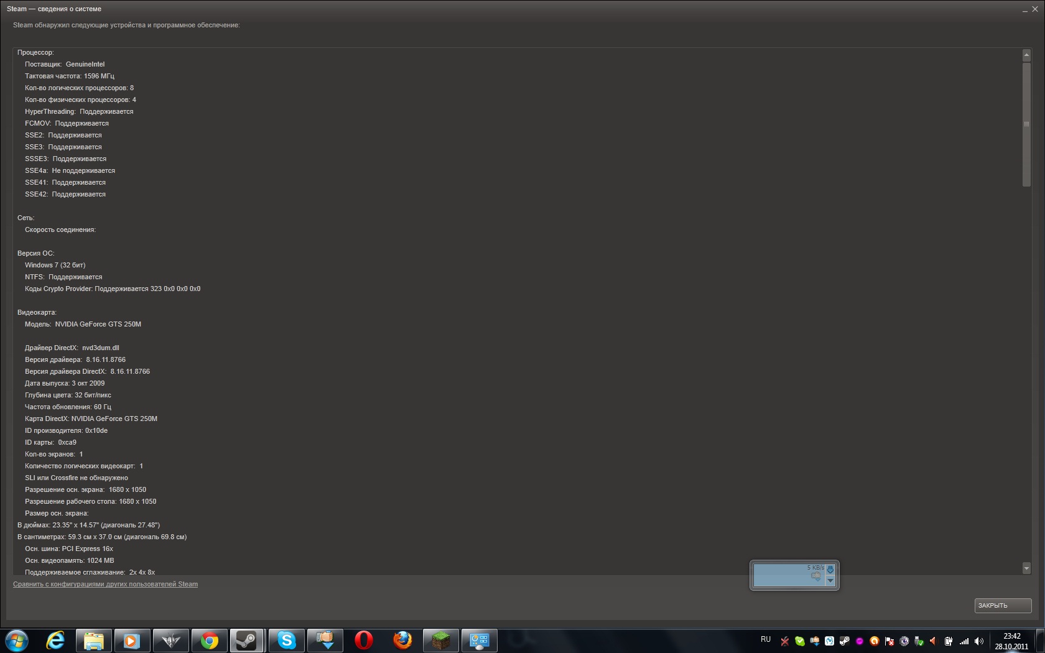Image resolution: width=1045 pixels, height=653 pixels.
Task: Click the blue head profile tray icon
Action: 830,641
